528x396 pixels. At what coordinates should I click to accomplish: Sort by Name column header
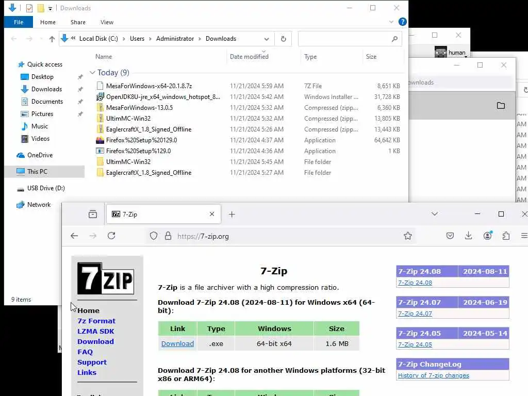point(104,57)
